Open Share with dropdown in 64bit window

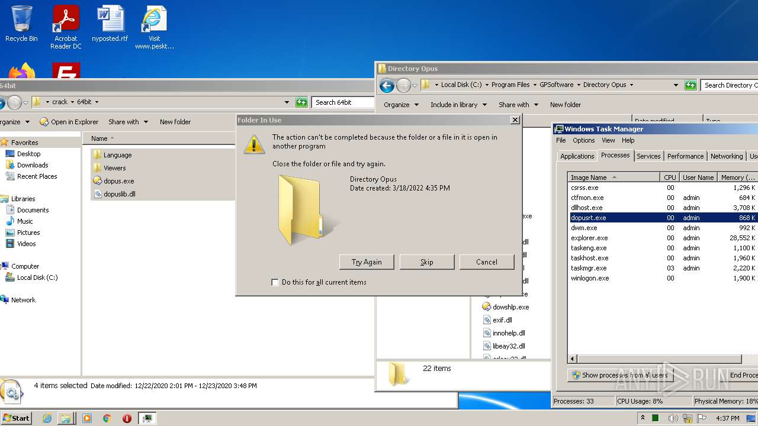(x=127, y=122)
